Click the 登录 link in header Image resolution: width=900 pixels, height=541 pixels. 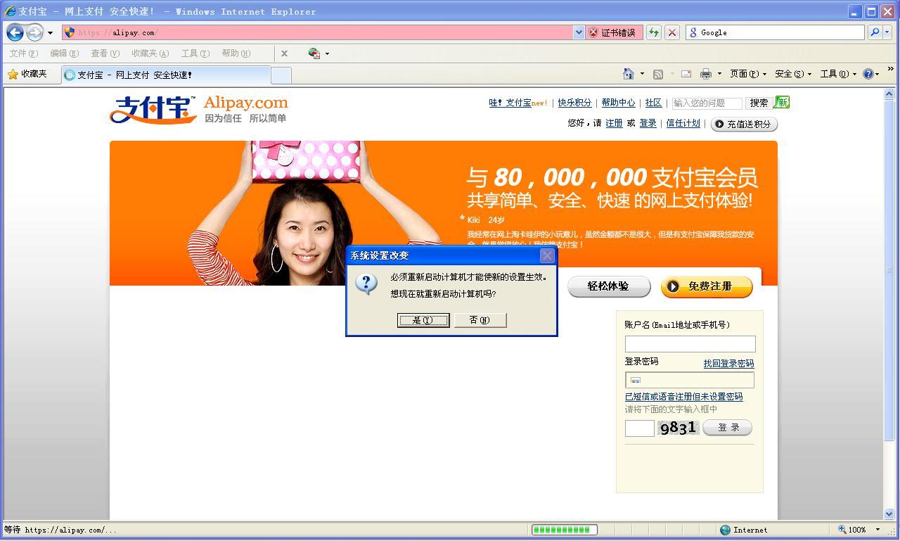coord(648,123)
